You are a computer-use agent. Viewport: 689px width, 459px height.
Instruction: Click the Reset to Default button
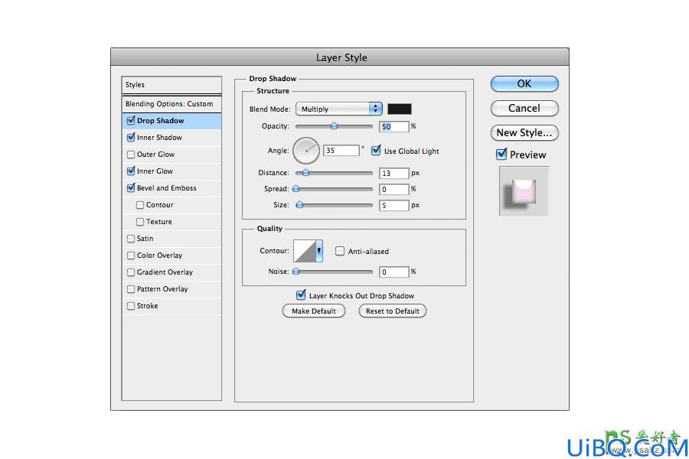(393, 311)
